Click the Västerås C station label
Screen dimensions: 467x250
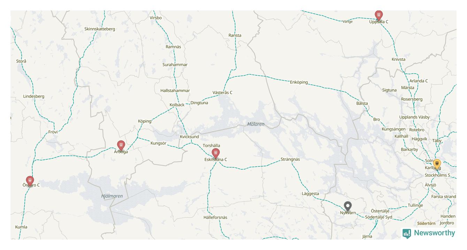(x=222, y=92)
